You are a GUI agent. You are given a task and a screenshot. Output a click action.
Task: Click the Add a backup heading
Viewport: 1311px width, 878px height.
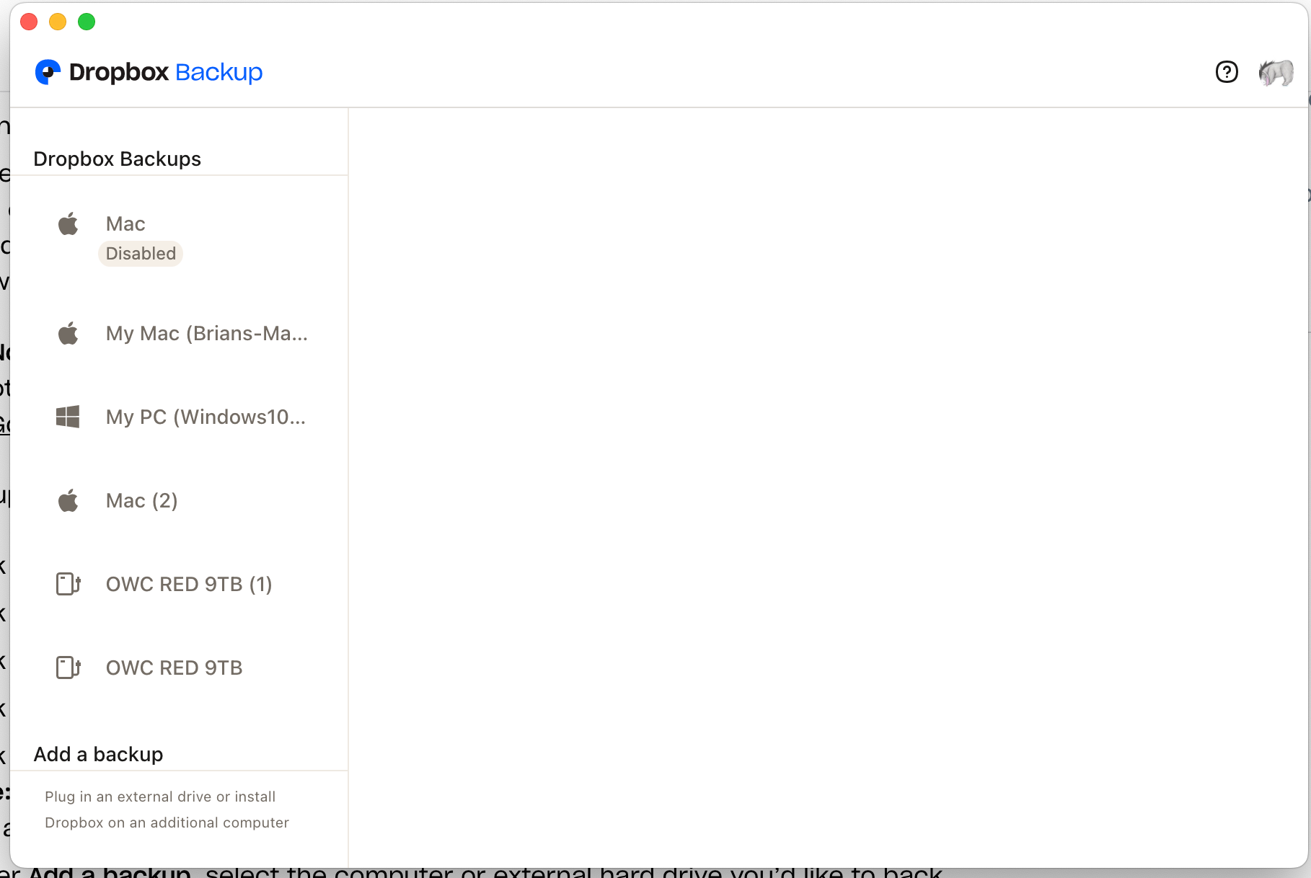(99, 754)
